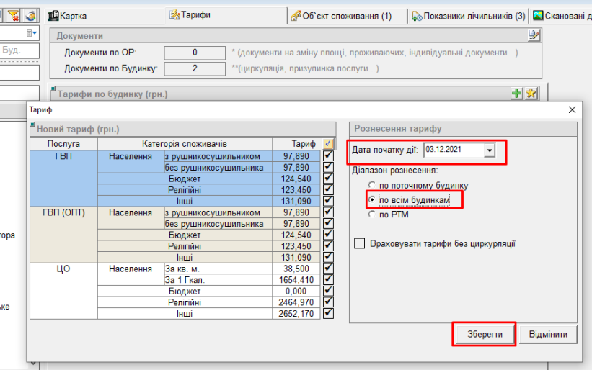Enable Враховувати тарифи без циркуляції checkbox
This screenshot has width=592, height=370.
tap(360, 244)
